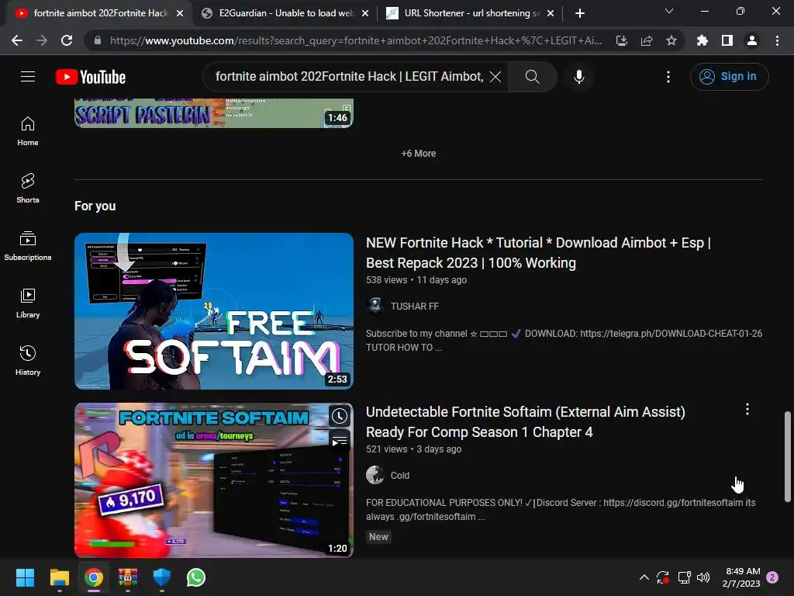Open Windows Start menu

pyautogui.click(x=25, y=577)
